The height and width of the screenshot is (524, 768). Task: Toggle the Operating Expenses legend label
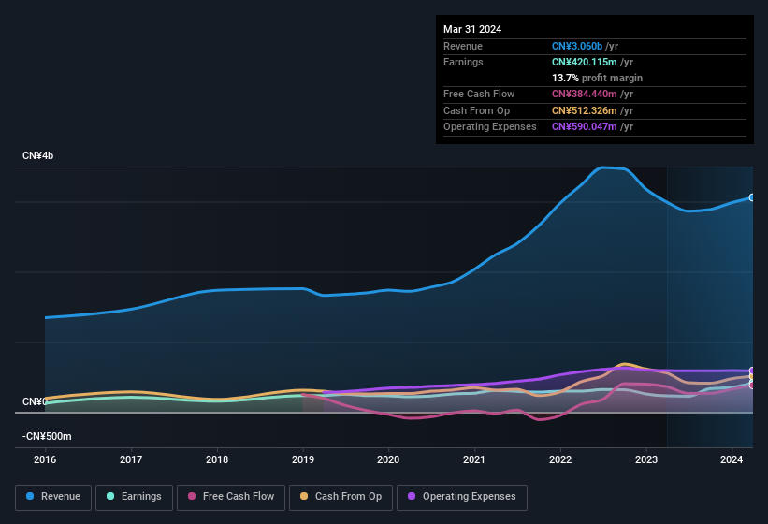(x=469, y=497)
